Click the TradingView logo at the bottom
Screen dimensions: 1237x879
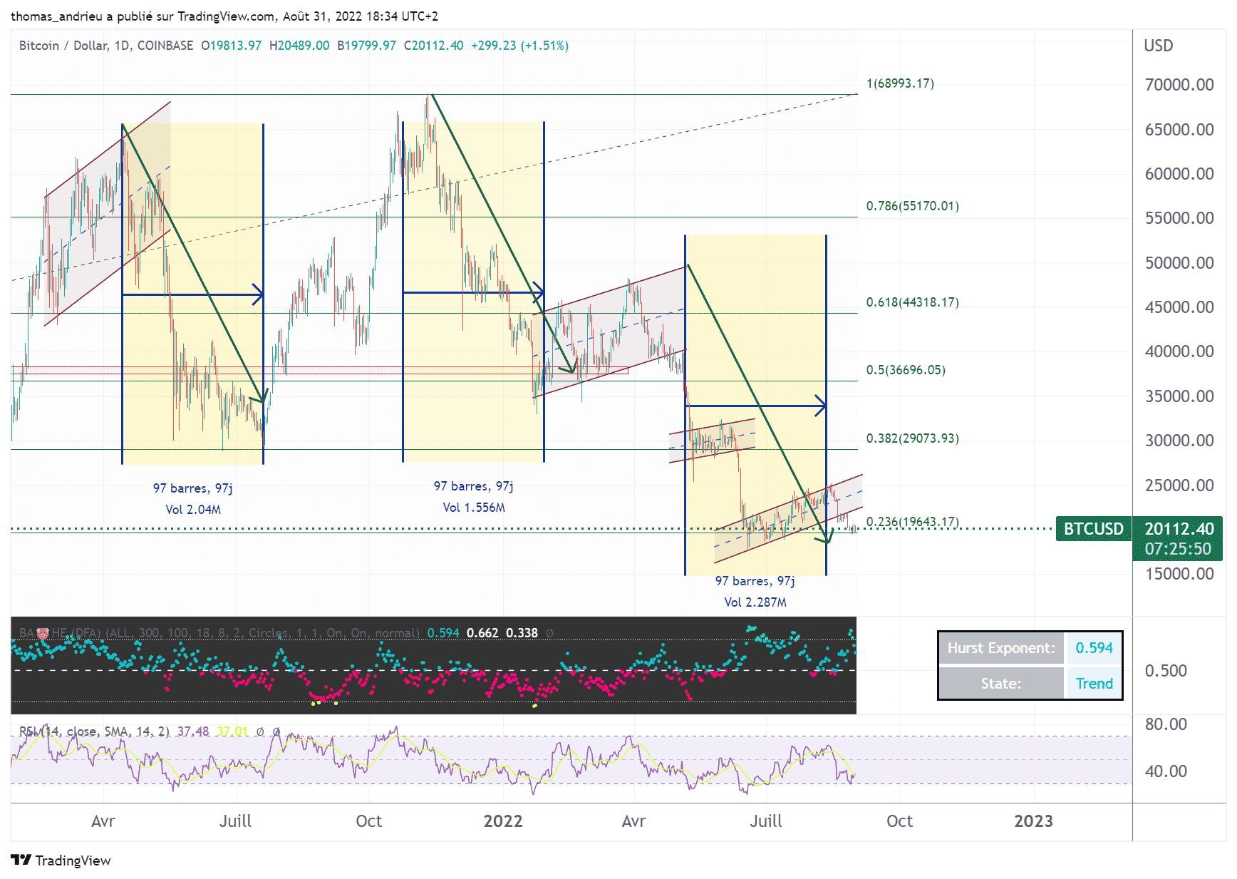(x=61, y=860)
